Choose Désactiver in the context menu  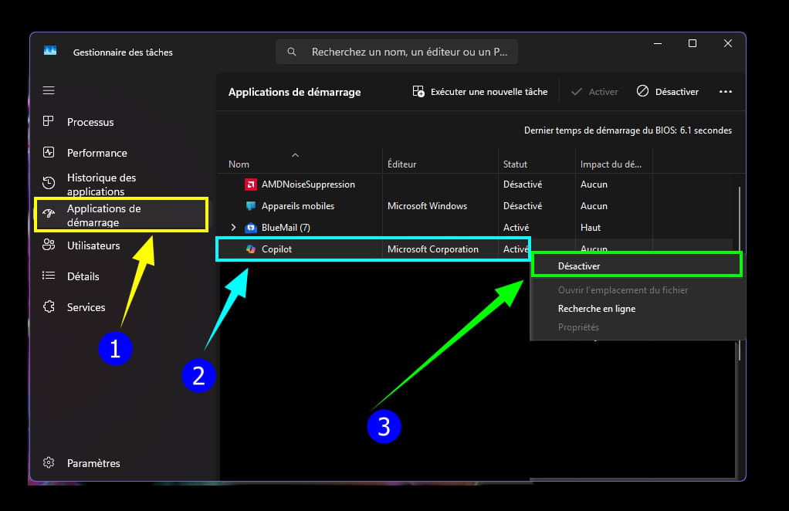click(579, 266)
